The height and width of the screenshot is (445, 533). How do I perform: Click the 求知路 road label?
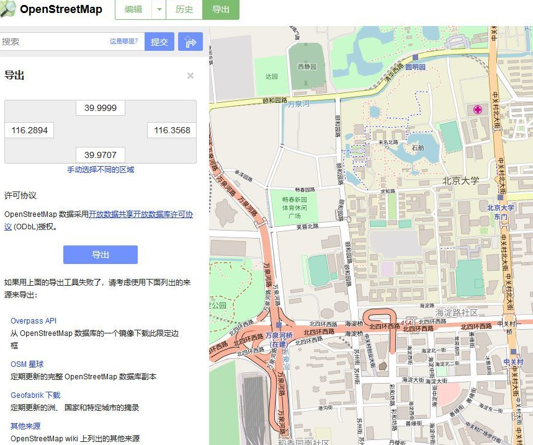click(x=388, y=192)
